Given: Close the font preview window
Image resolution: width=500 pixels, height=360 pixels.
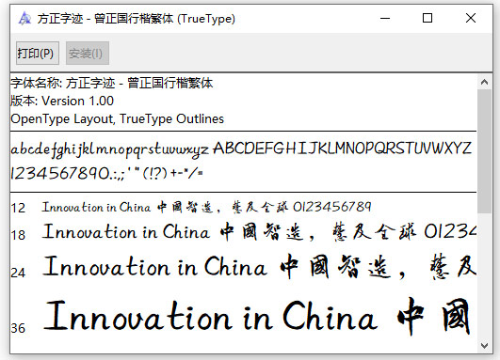Looking at the screenshot, I should 471,18.
